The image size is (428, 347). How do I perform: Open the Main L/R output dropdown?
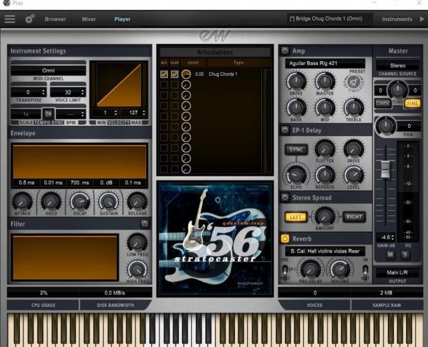[398, 272]
